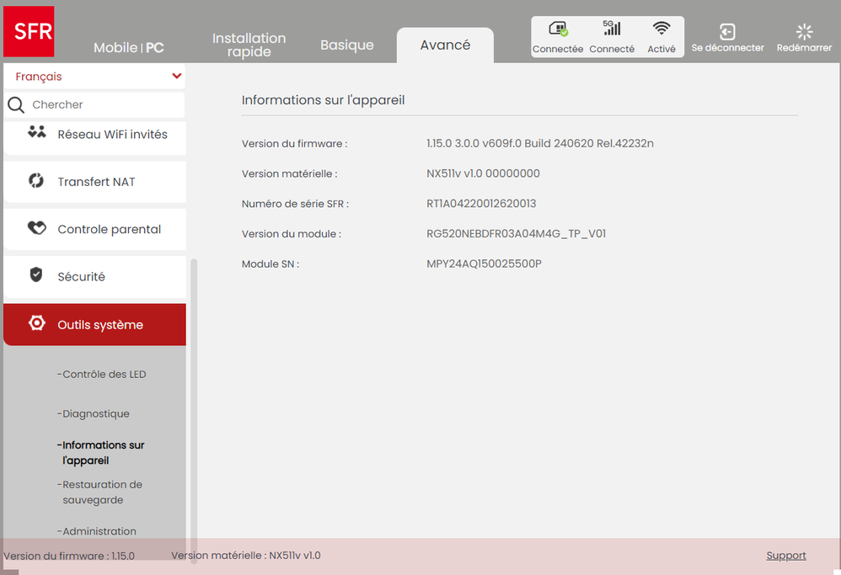Go to Contrôle des LED
Viewport: 841px width, 575px height.
104,375
